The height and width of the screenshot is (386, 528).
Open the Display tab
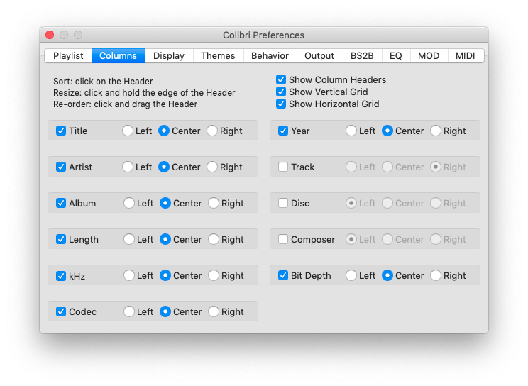[169, 55]
